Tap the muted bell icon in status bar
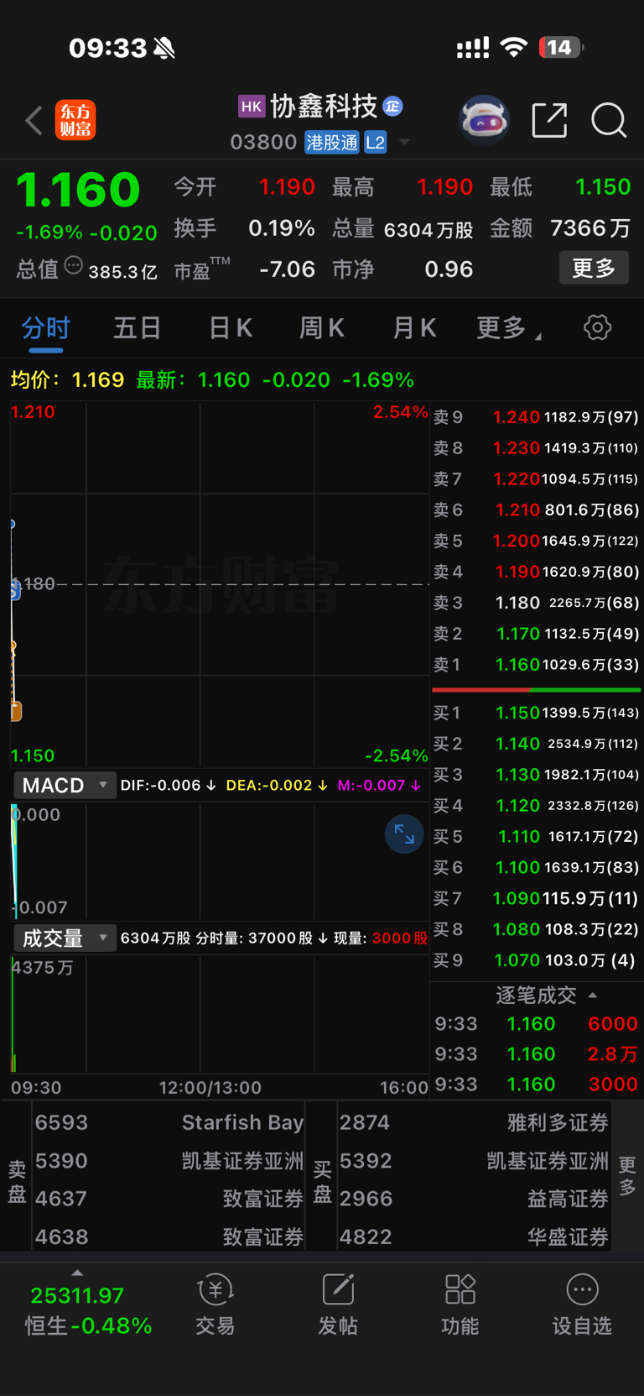 164,48
